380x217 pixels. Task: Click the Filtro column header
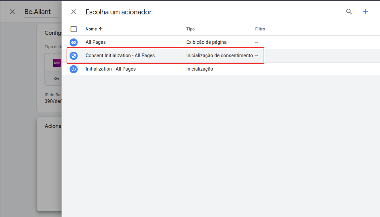point(260,29)
